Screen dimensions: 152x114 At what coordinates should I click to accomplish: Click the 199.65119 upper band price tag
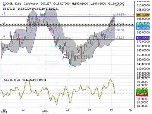coord(143,15)
